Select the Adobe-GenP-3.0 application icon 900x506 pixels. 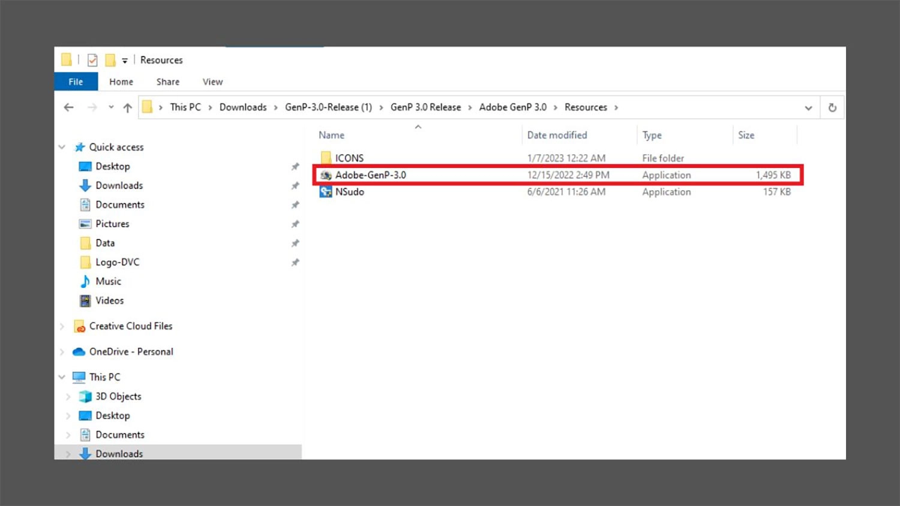[326, 175]
